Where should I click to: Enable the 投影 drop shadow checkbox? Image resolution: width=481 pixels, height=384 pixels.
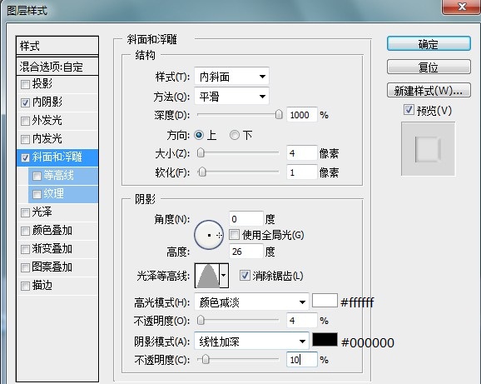click(x=25, y=84)
